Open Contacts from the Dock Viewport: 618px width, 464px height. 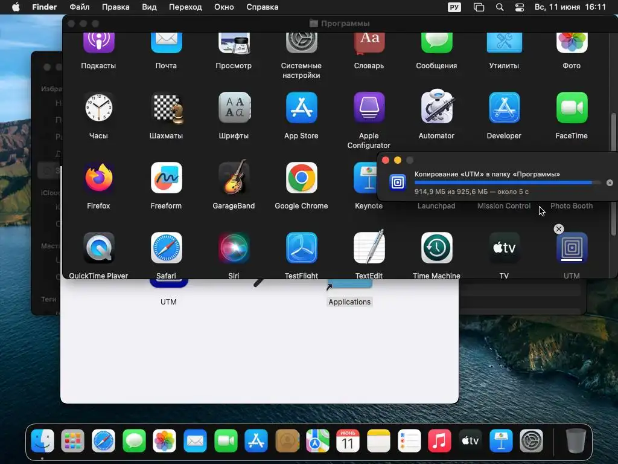pos(287,440)
